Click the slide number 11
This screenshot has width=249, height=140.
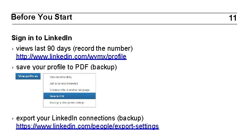point(232,18)
